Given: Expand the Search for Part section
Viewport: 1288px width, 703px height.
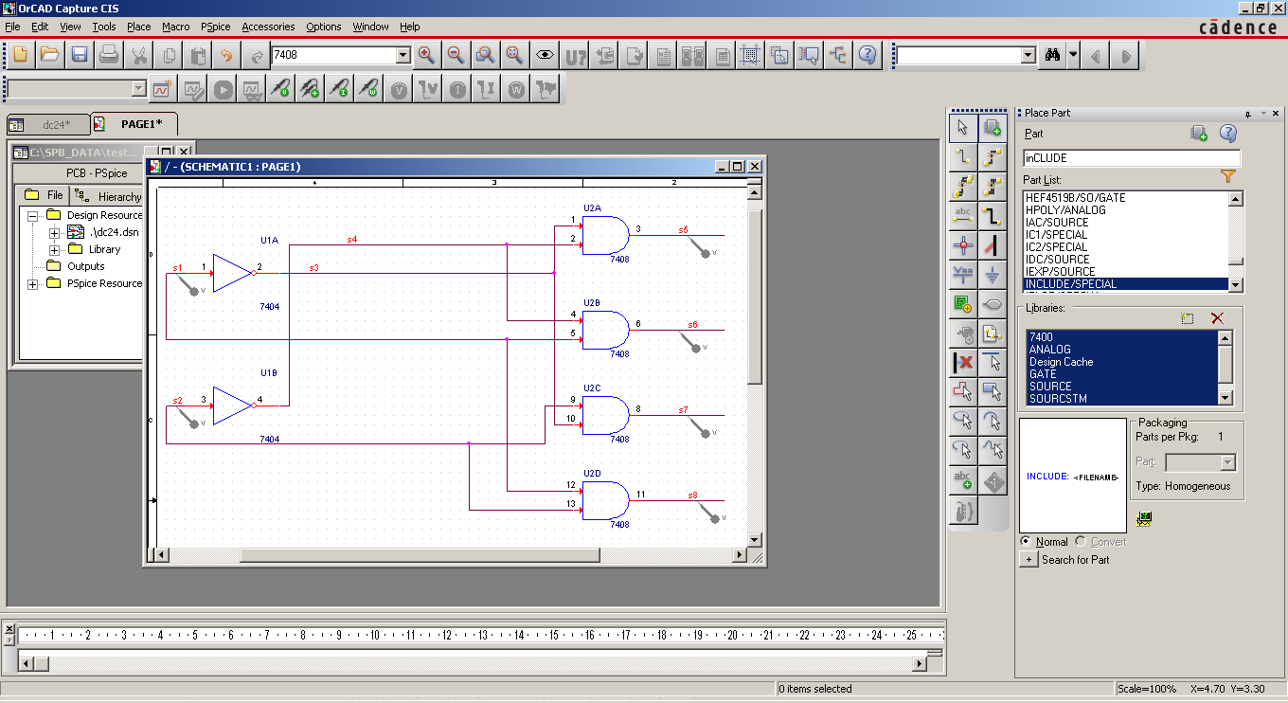Looking at the screenshot, I should click(1029, 560).
